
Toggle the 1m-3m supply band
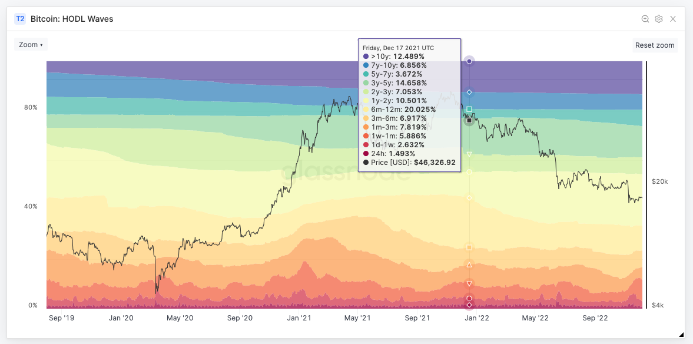click(x=366, y=127)
